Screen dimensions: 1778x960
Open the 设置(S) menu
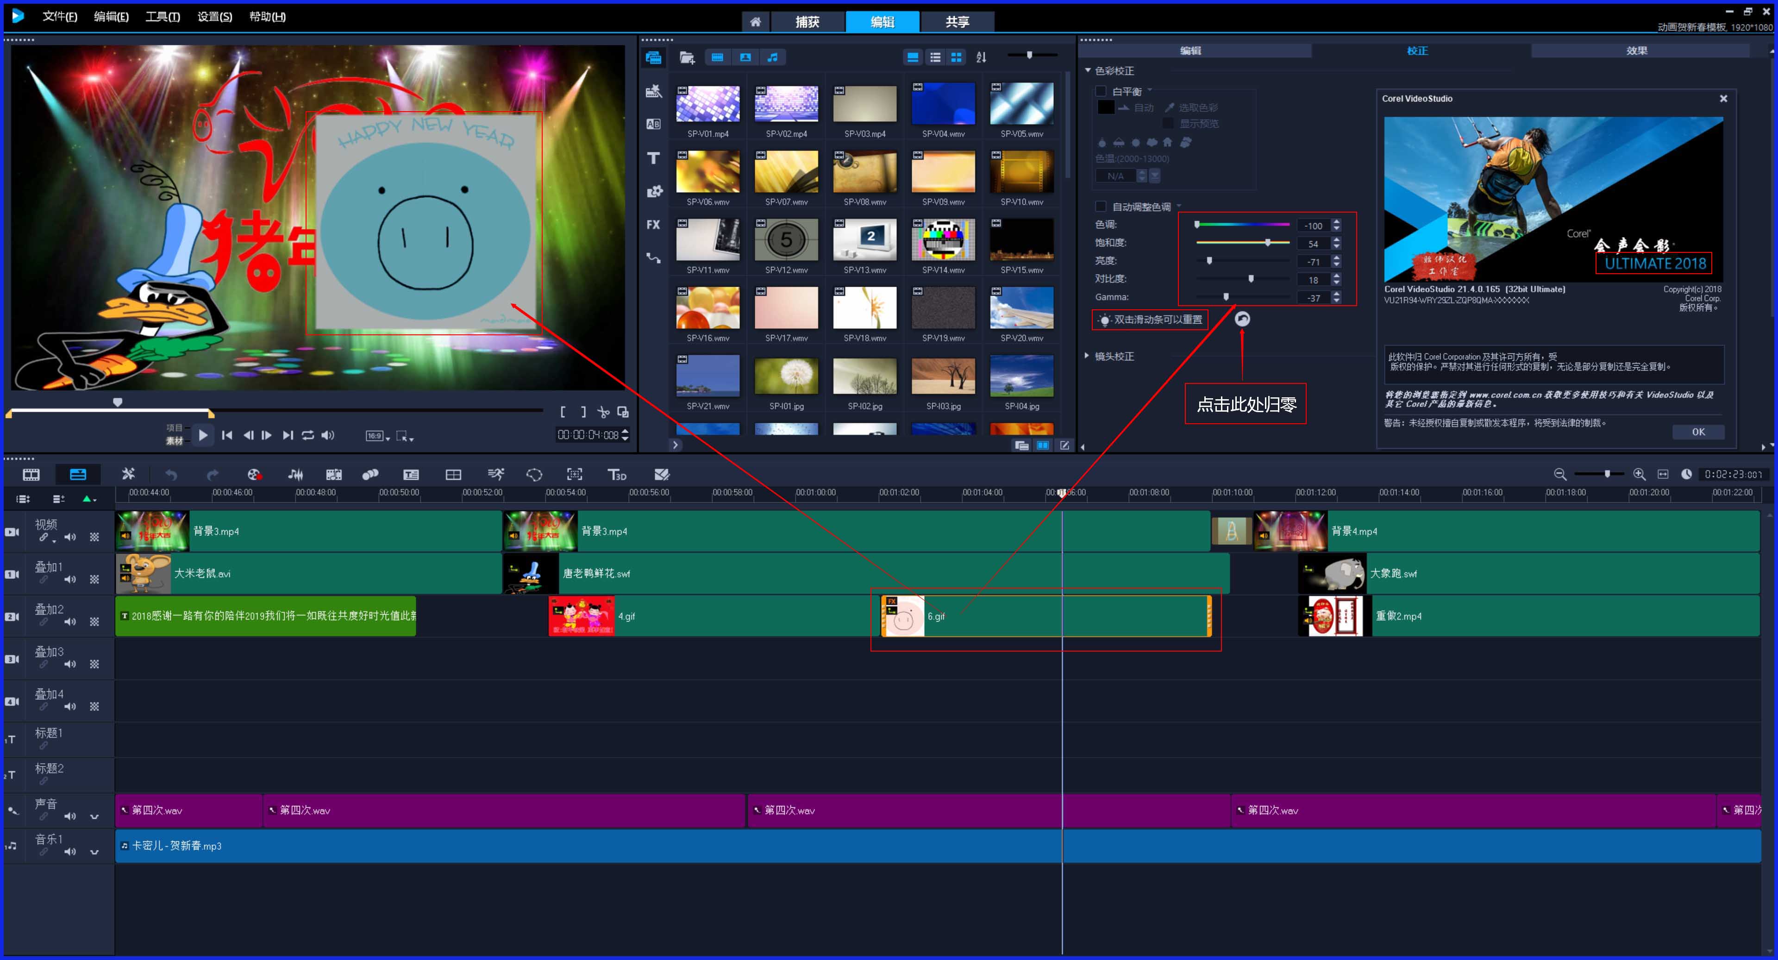point(215,17)
